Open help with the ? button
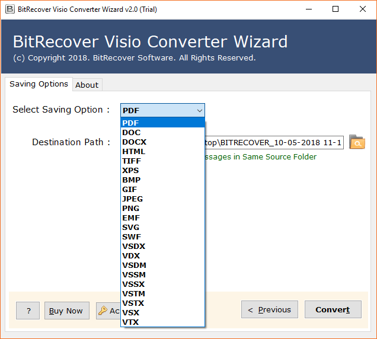377x339 pixels. [28, 311]
